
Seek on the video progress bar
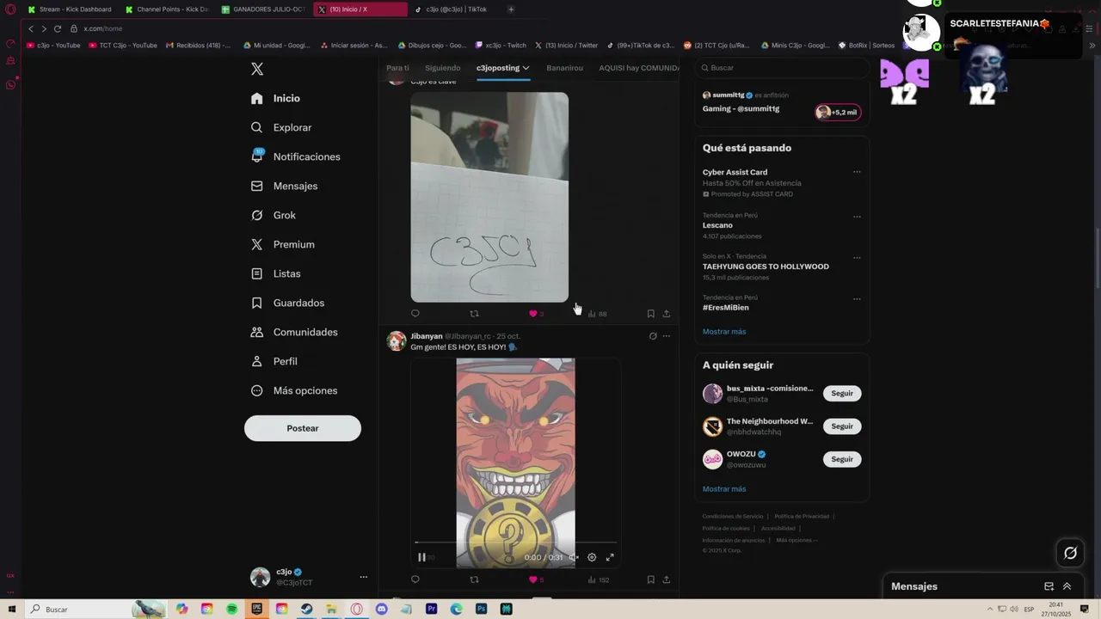pos(515,542)
